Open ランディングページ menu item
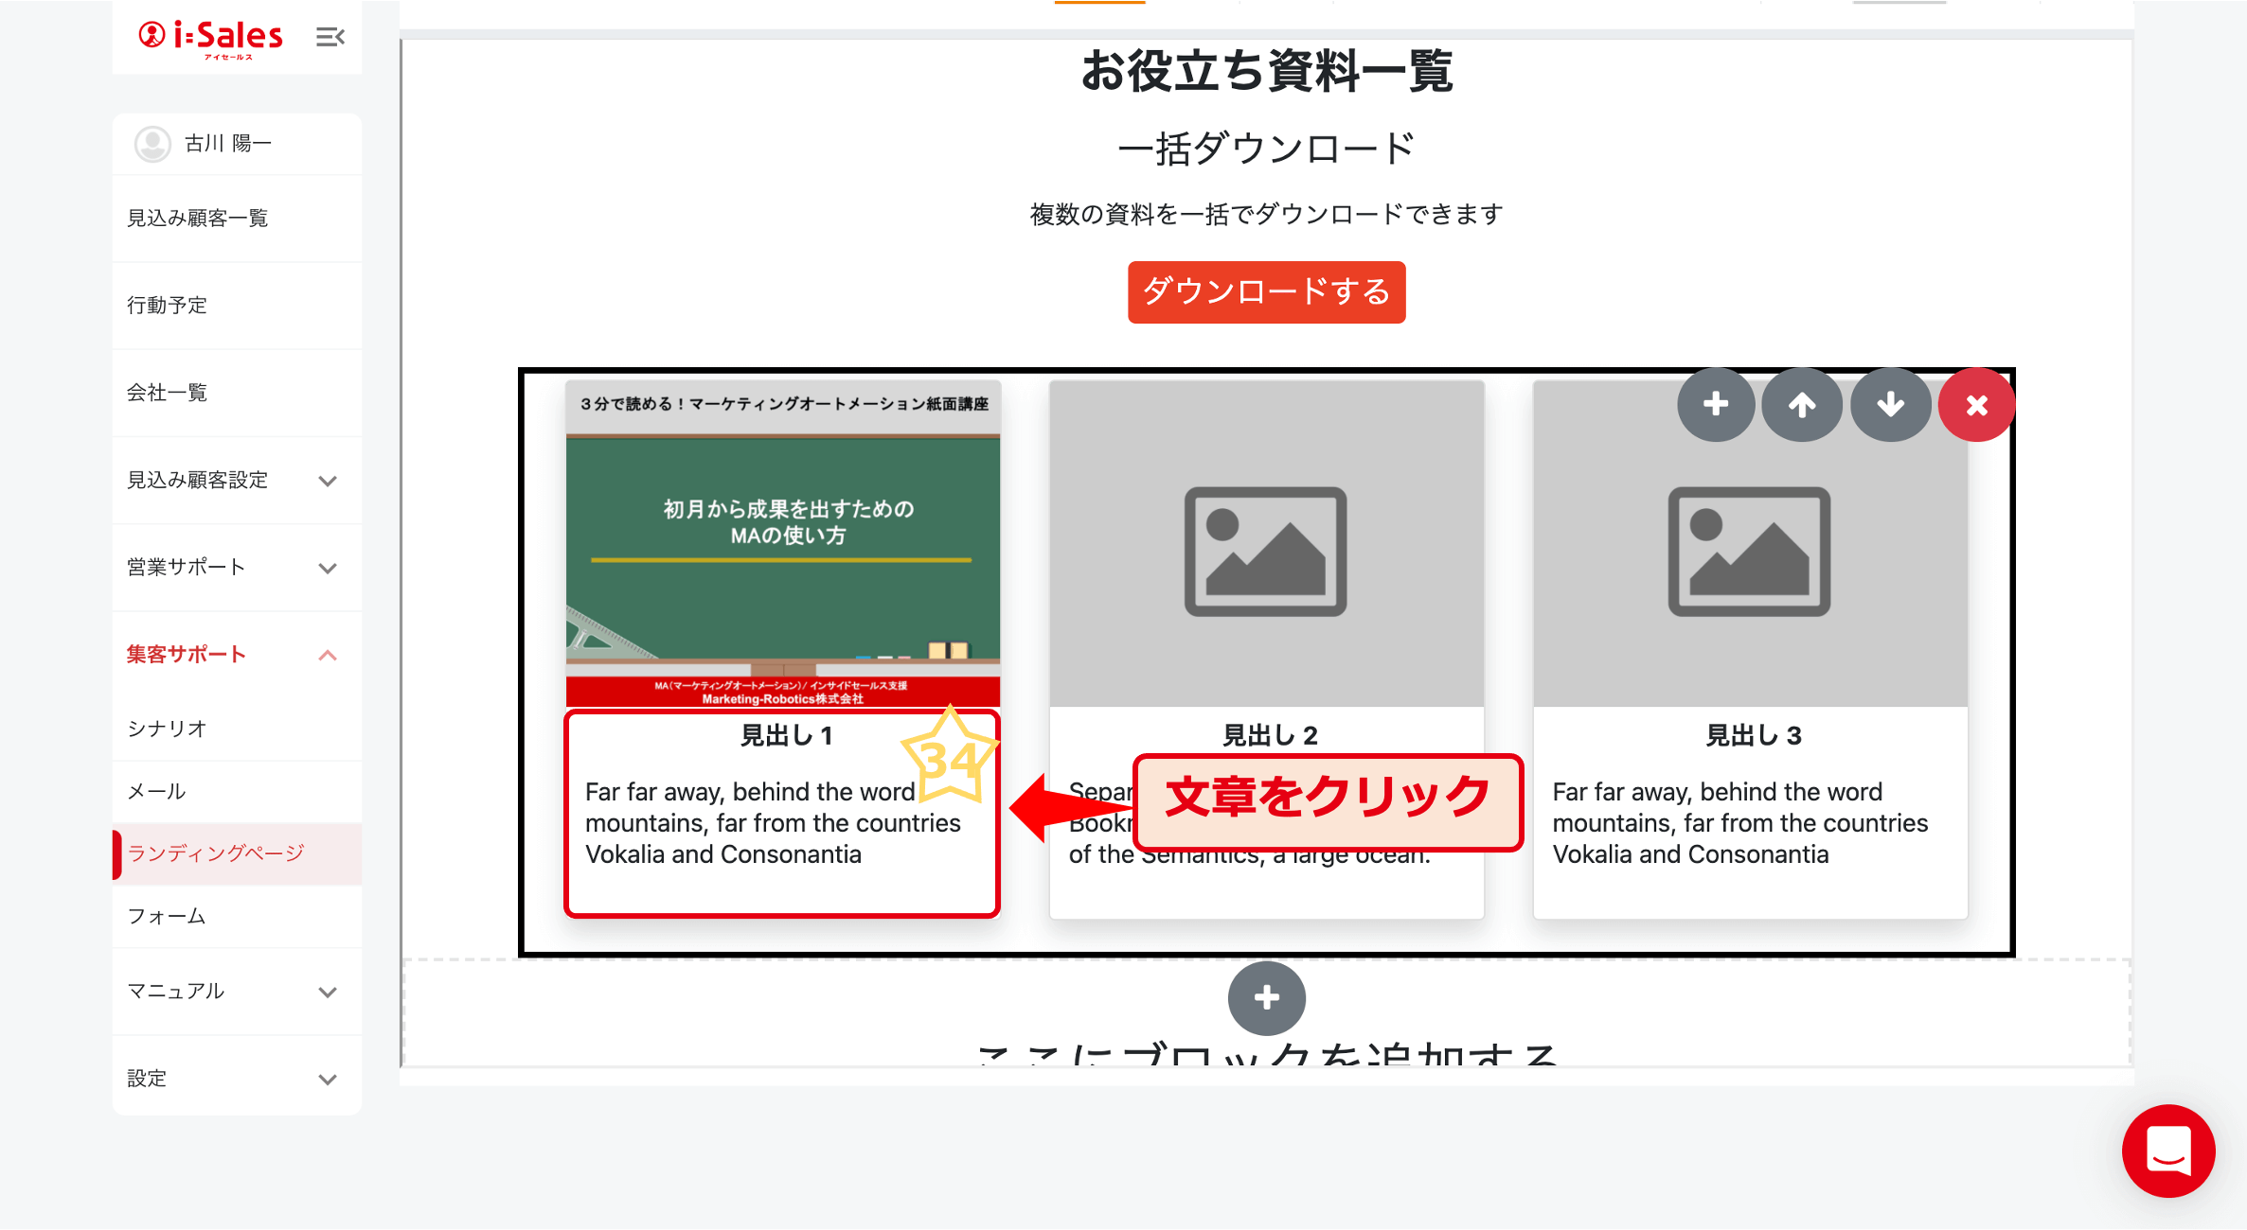The height and width of the screenshot is (1230, 2247). tap(216, 853)
